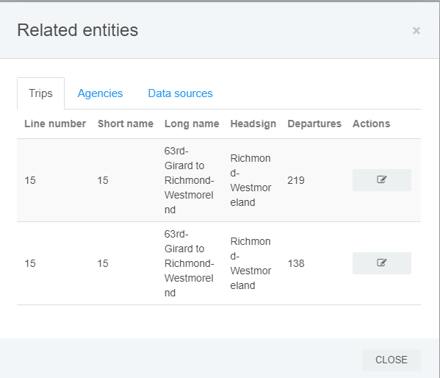Edit the trip with 219 departures
The height and width of the screenshot is (378, 440).
[382, 180]
